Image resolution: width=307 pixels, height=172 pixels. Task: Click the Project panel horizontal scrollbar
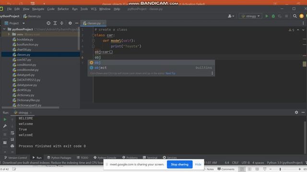tap(30, 107)
